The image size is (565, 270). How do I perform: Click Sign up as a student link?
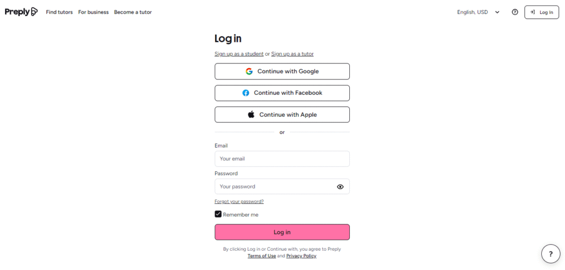(239, 54)
